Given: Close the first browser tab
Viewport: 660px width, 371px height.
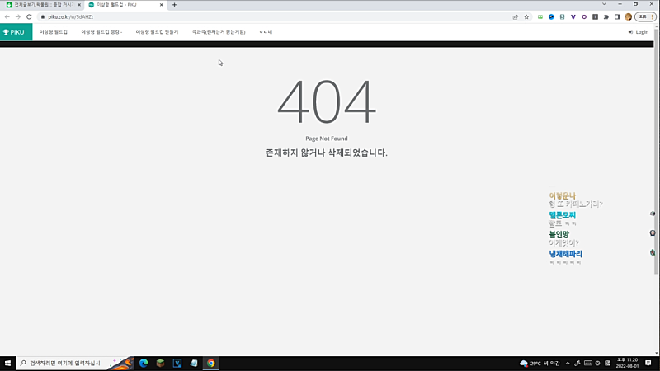Looking at the screenshot, I should tap(79, 5).
